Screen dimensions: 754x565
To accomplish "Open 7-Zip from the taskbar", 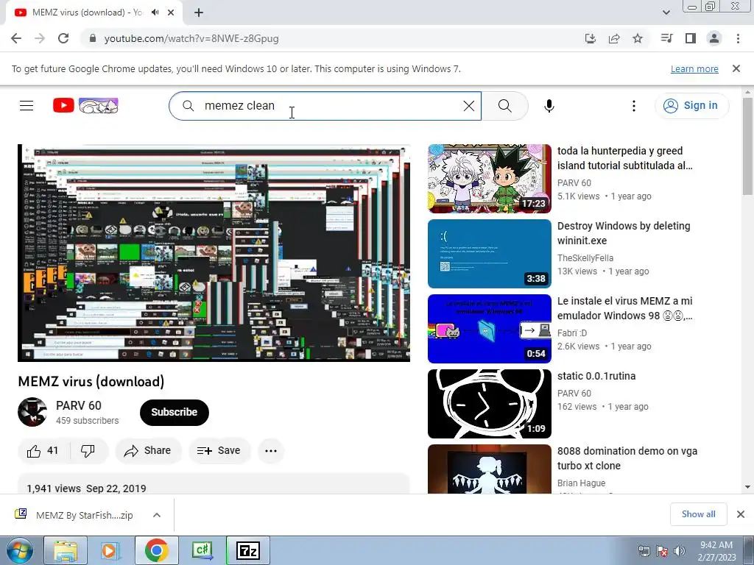I will pos(248,550).
